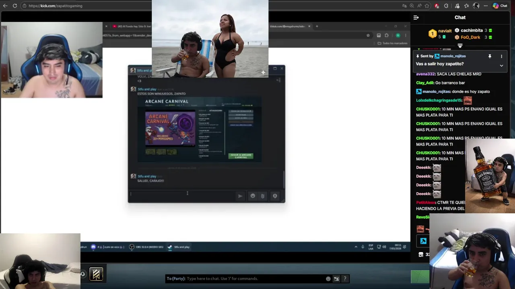Click green Jugar a Arcane Carnival button
The image size is (515, 289).
coord(241,156)
